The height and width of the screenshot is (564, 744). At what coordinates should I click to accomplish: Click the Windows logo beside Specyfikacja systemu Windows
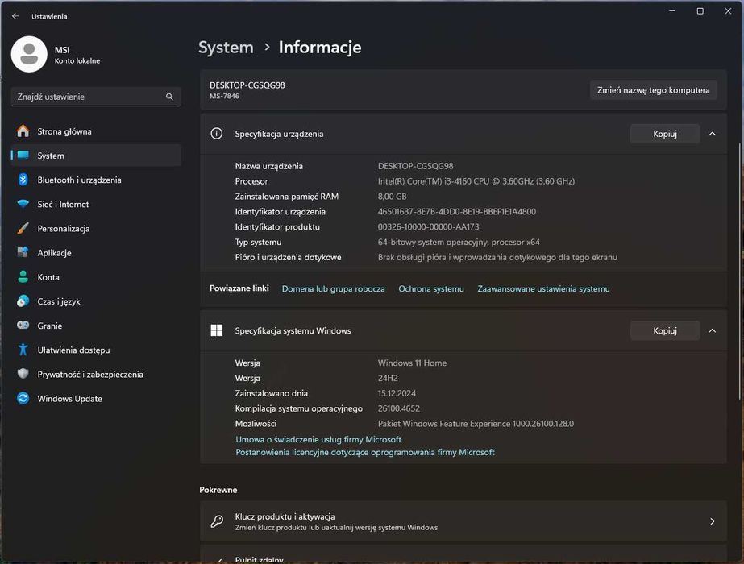pos(216,330)
